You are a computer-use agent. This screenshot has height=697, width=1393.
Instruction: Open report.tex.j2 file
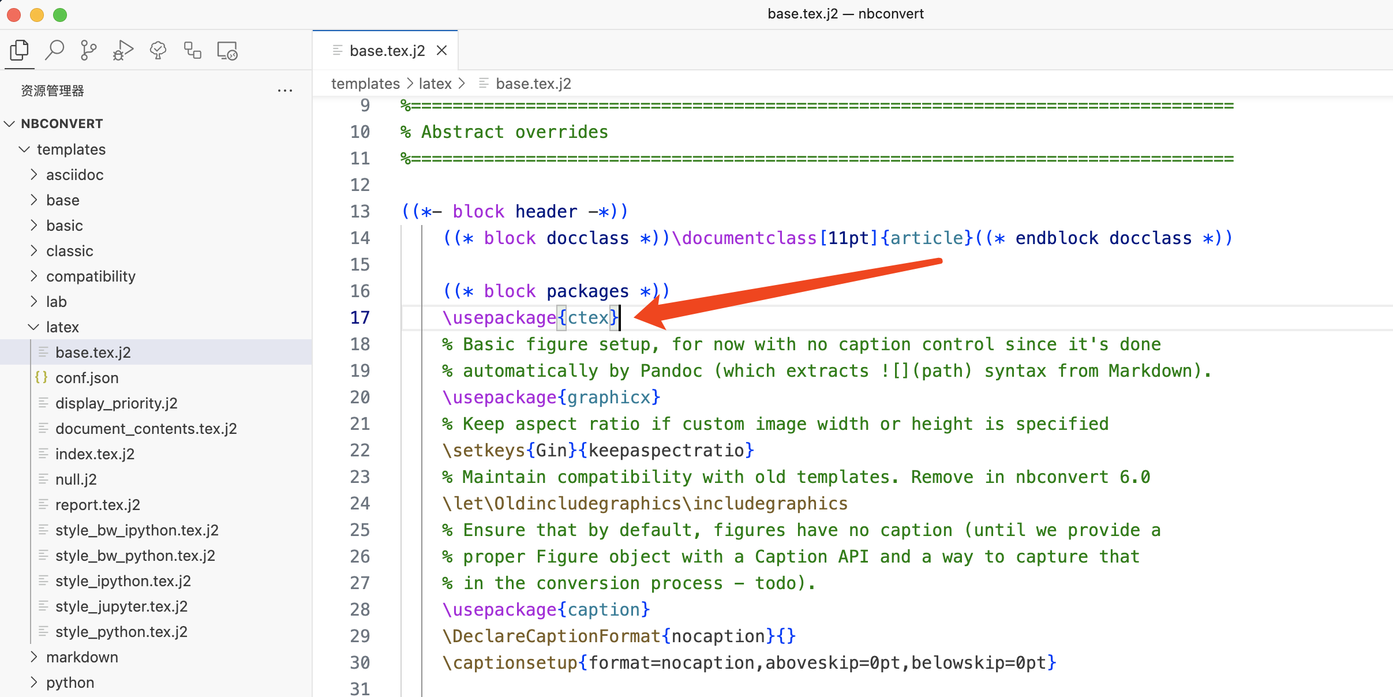pyautogui.click(x=98, y=505)
